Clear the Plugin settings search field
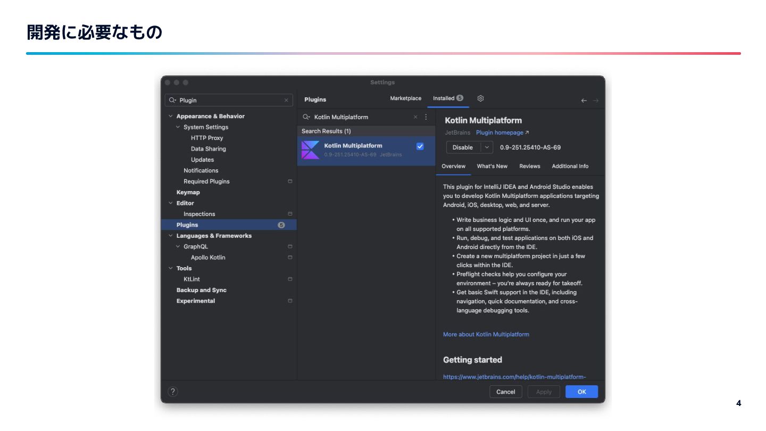Screen dimensions: 766x431 click(x=286, y=100)
